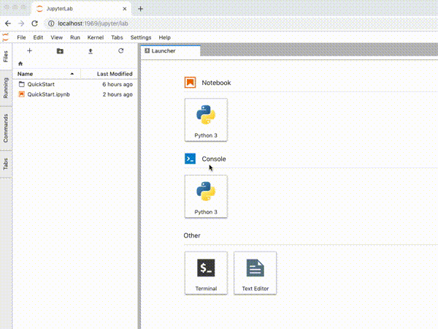This screenshot has height=329, width=438.
Task: Create a new folder in the file browser
Action: 60,51
